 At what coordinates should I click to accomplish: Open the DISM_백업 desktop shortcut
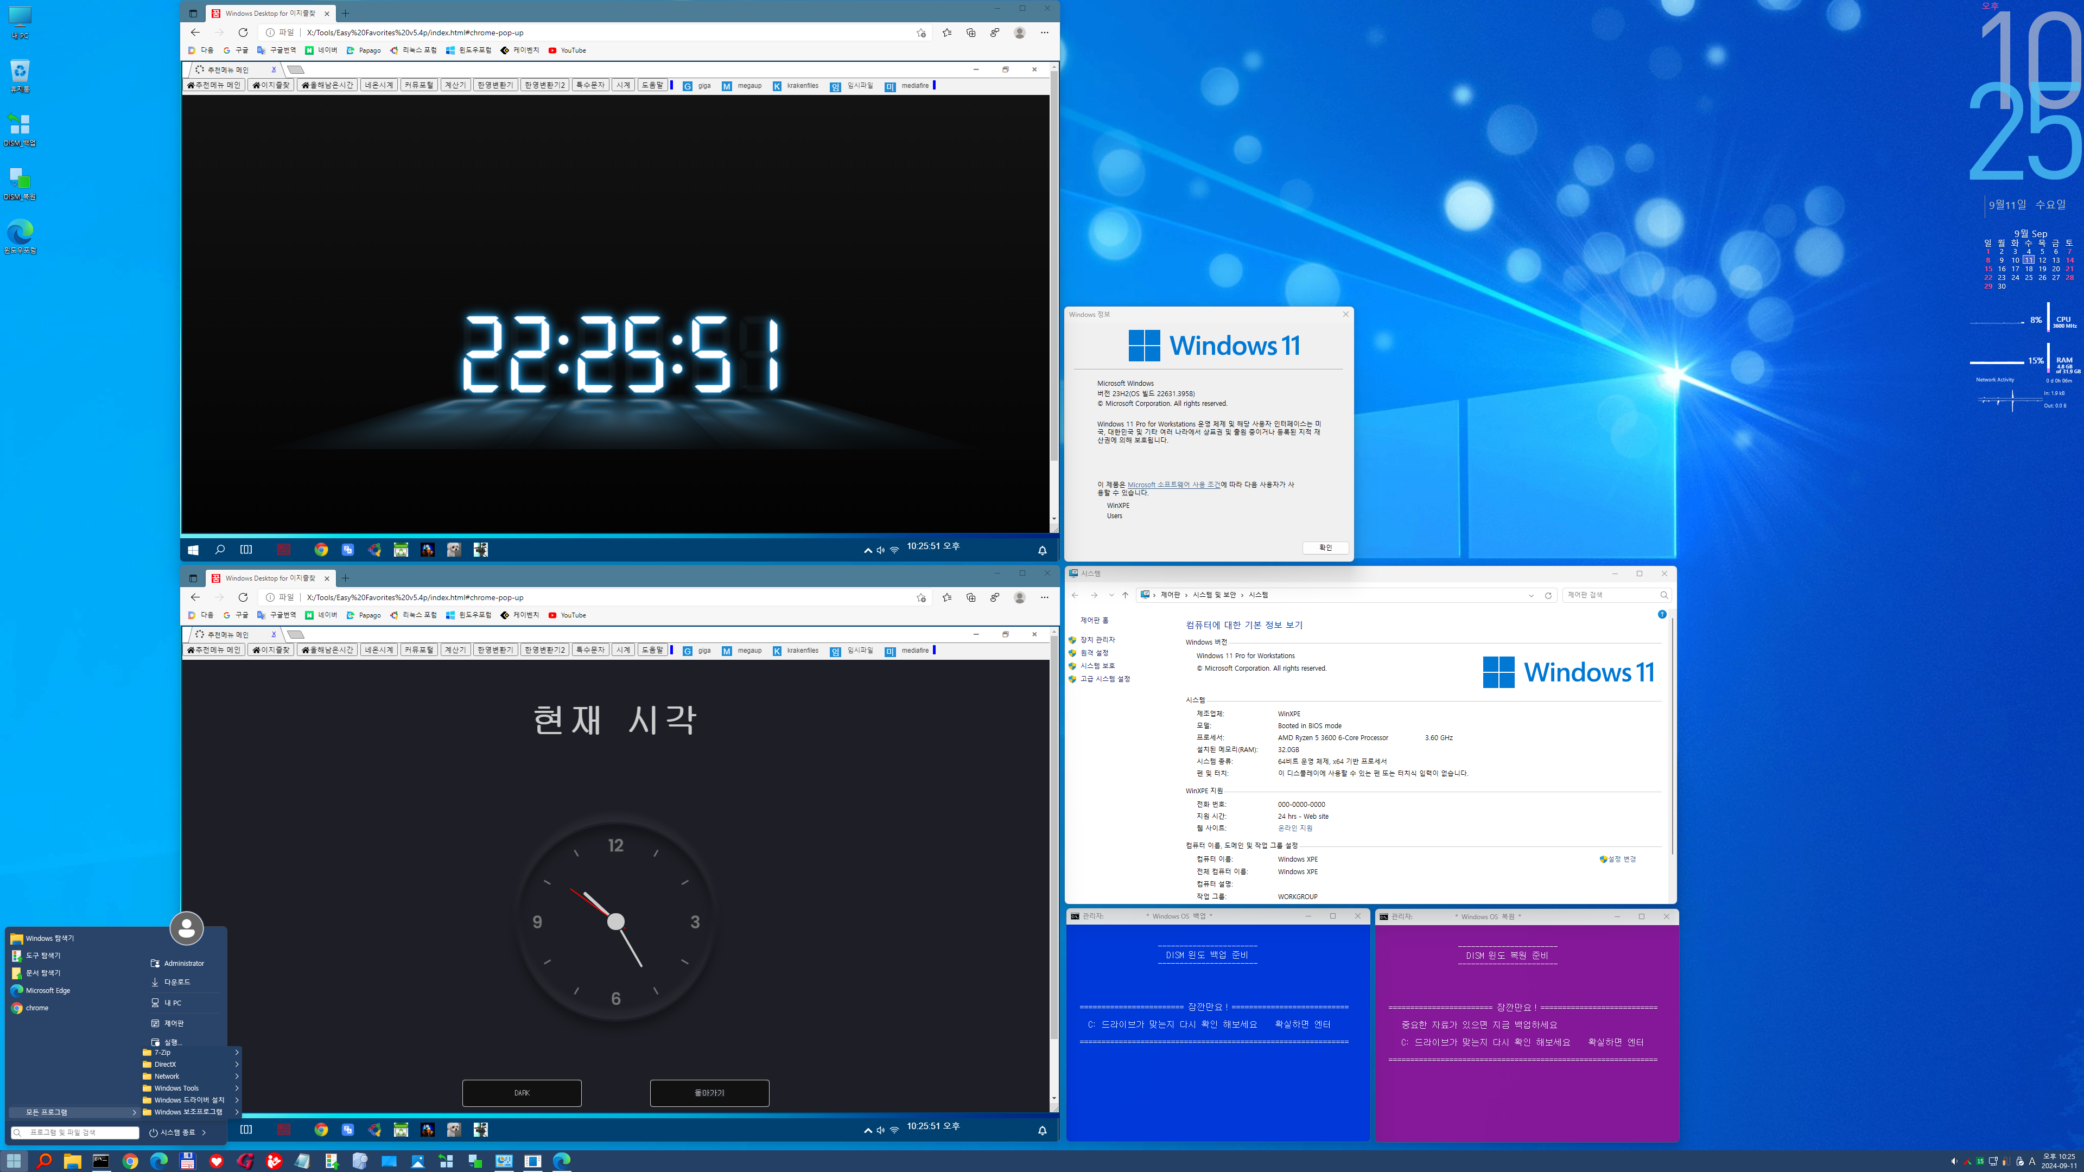(x=20, y=130)
